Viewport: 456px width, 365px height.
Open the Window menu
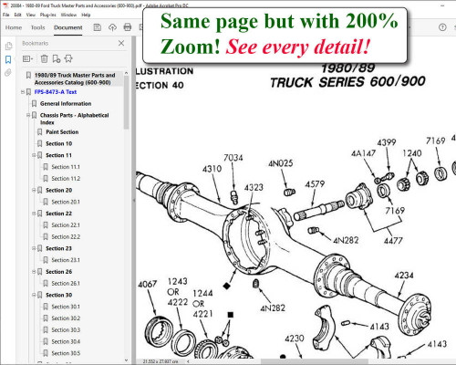pyautogui.click(x=68, y=15)
